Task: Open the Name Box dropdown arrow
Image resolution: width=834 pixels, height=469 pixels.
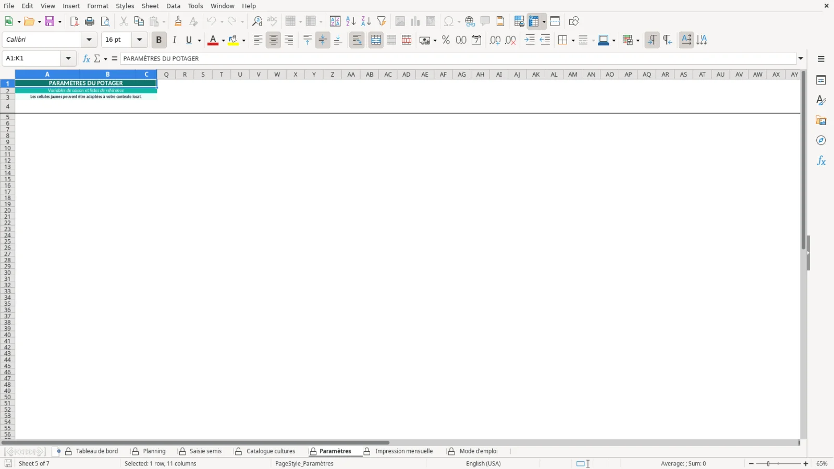Action: (x=68, y=58)
